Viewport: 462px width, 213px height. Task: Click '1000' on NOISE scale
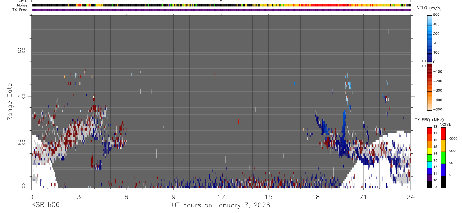point(451,151)
